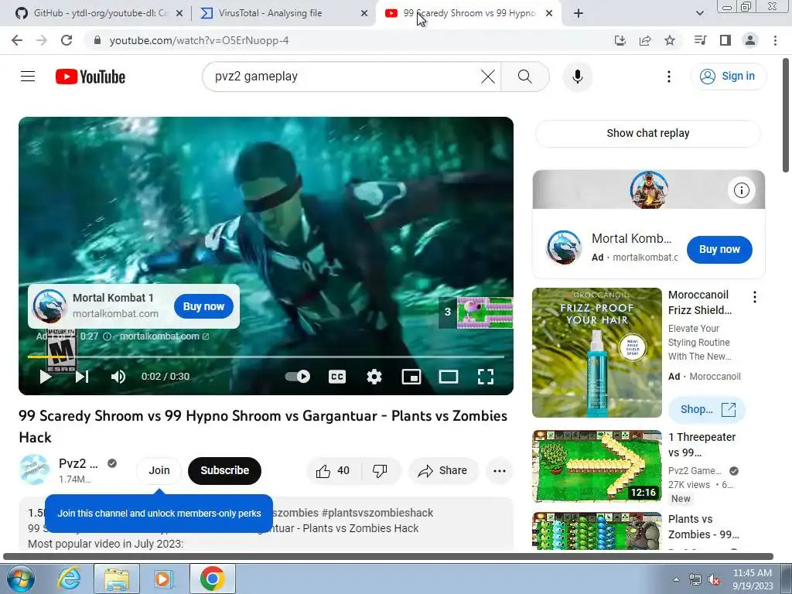The height and width of the screenshot is (594, 792).
Task: Click Buy now in sidebar ad
Action: tap(719, 250)
